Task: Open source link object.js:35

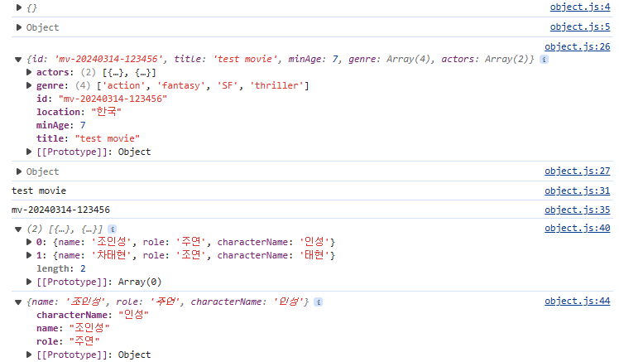Action: click(577, 210)
